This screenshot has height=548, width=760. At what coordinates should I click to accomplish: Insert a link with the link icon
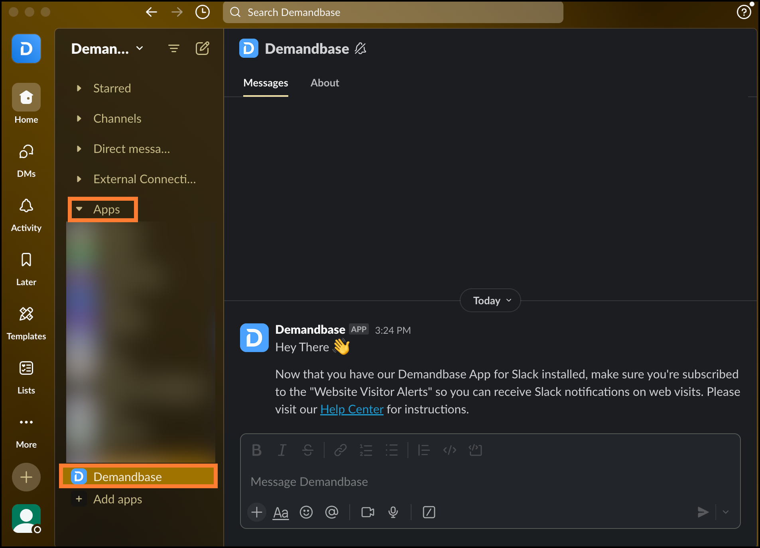(x=340, y=450)
